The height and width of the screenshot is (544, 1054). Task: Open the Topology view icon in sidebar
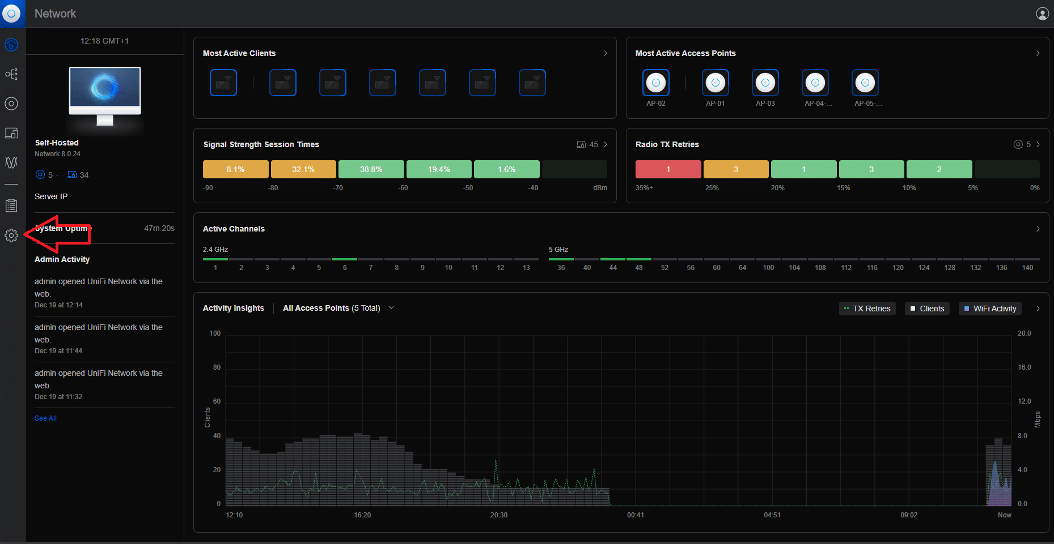[x=11, y=74]
